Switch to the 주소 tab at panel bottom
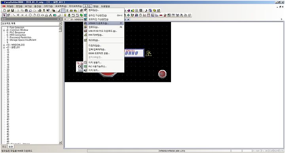Image resolution: width=285 pixels, height=153 pixels. [4, 147]
